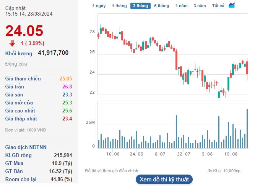Click the red down-arrow price change icon
The height and width of the screenshot is (186, 255).
click(x=12, y=43)
